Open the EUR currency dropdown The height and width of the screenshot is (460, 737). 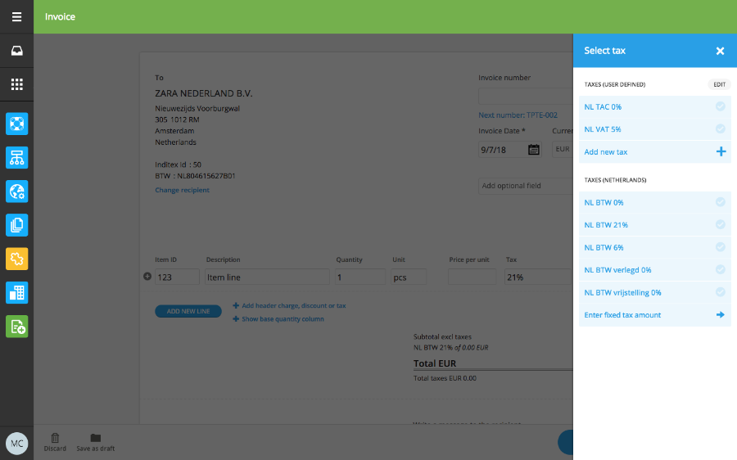(562, 149)
